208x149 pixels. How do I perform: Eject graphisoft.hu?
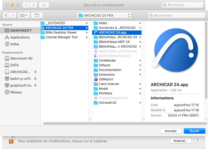[35, 85]
